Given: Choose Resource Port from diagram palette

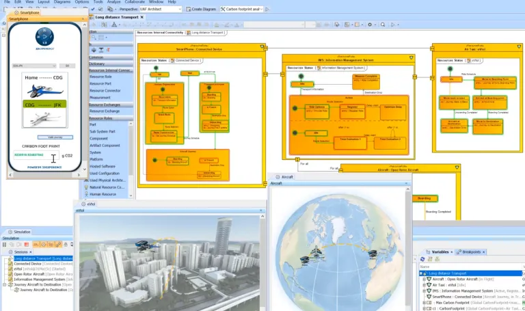Looking at the screenshot, I should click(100, 83).
